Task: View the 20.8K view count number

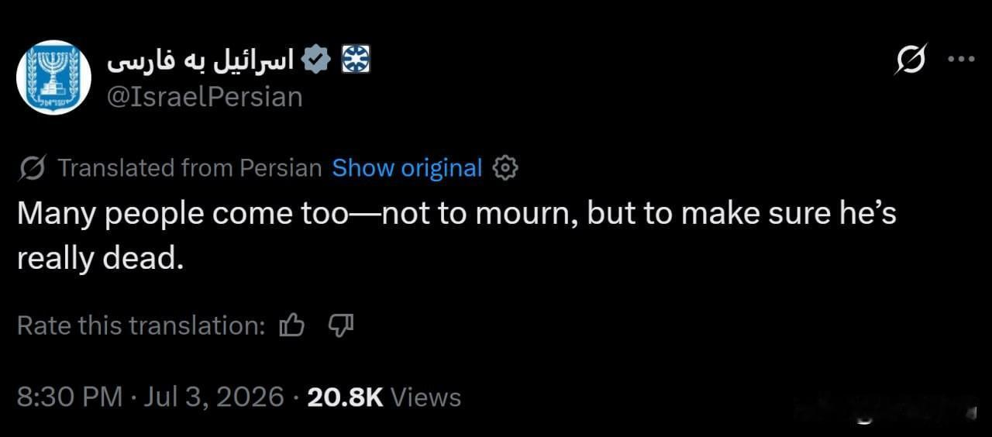Action: tap(345, 397)
